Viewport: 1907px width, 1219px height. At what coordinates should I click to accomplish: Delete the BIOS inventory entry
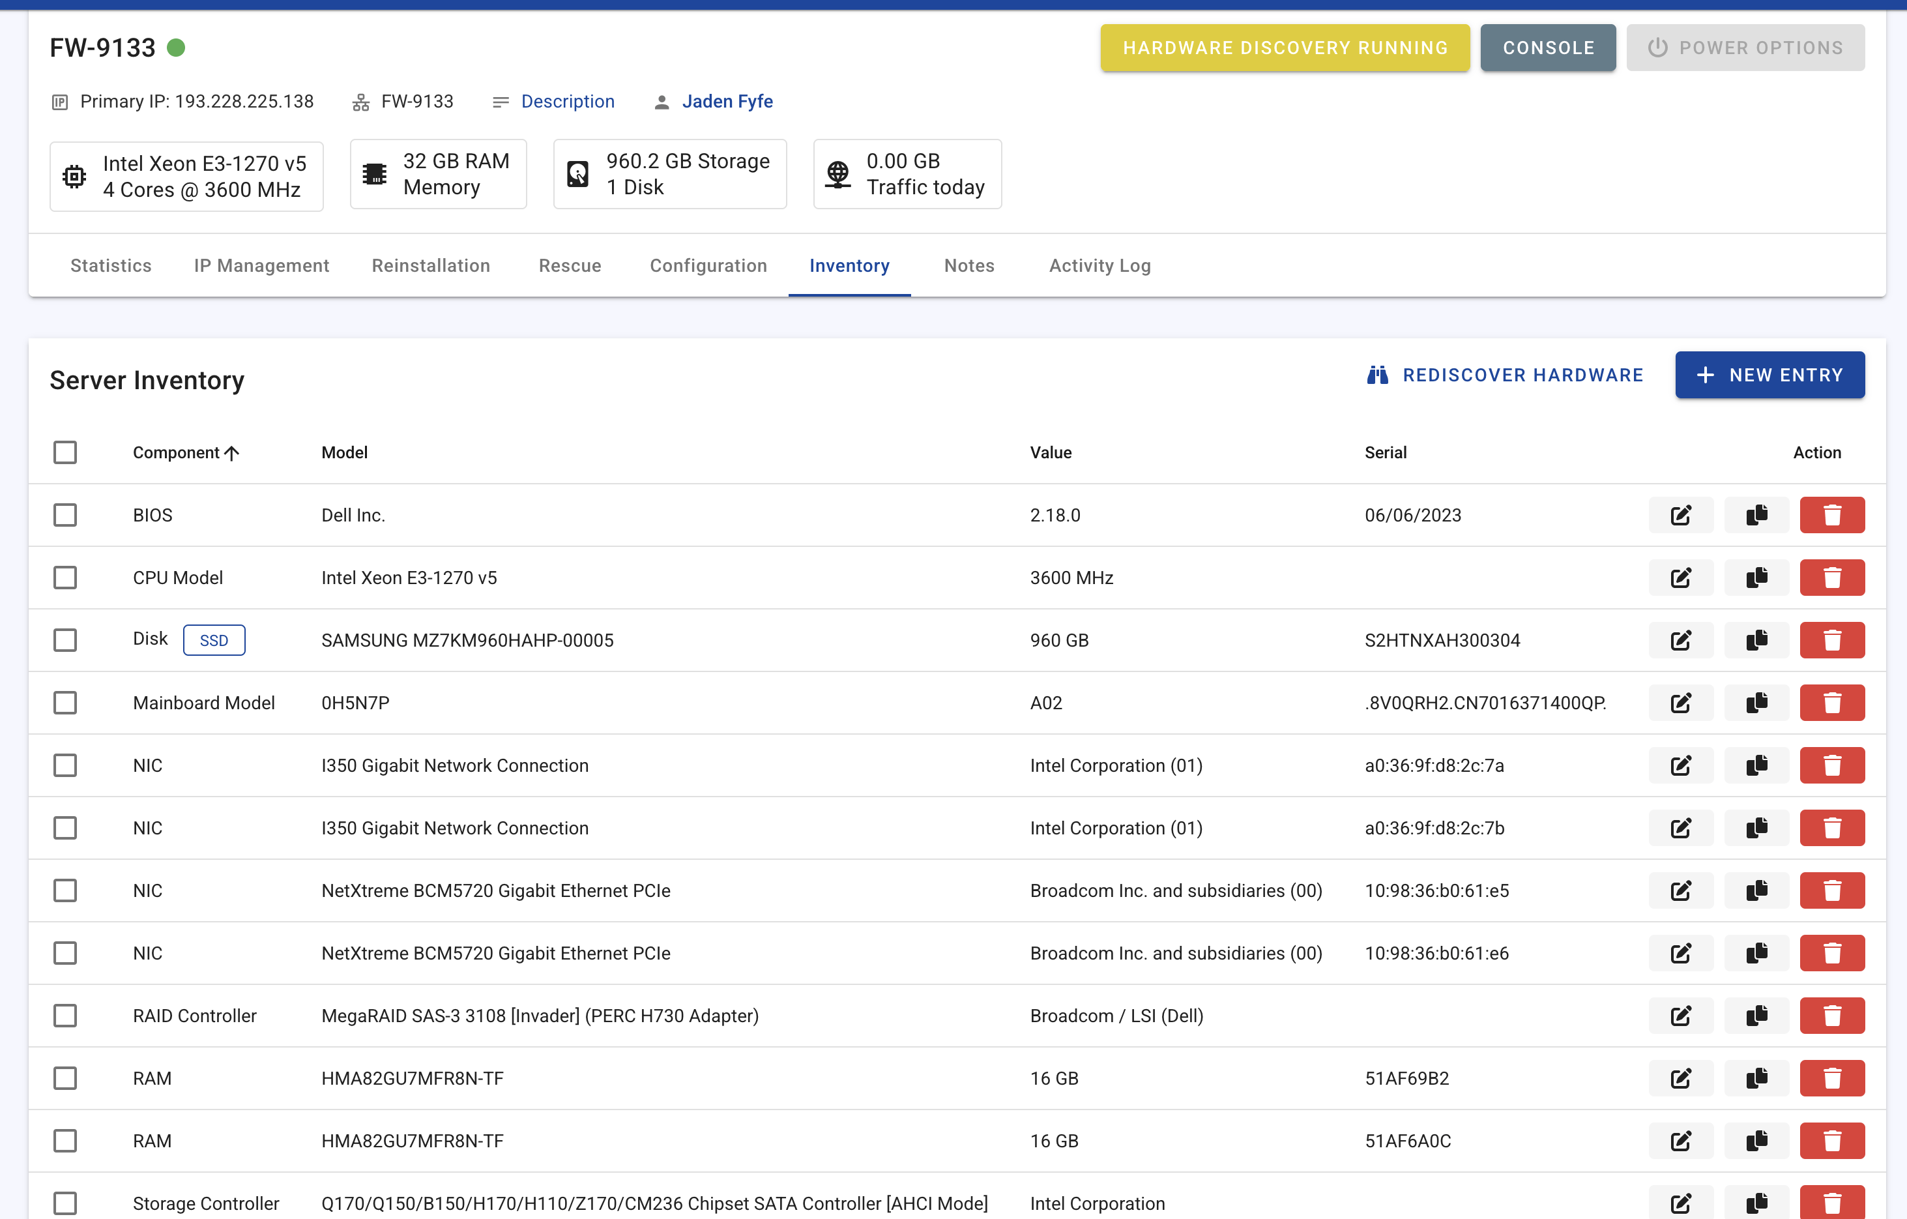tap(1832, 515)
